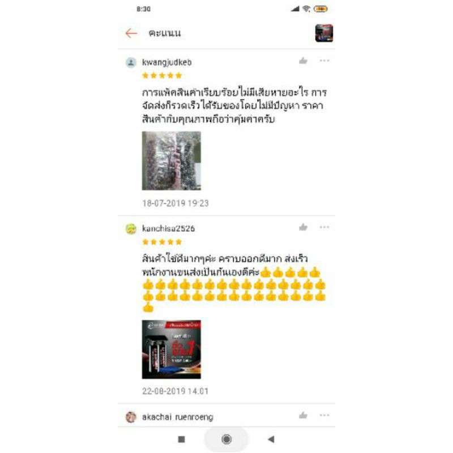Open the product thumbnail in header
The height and width of the screenshot is (453, 453).
[x=324, y=33]
